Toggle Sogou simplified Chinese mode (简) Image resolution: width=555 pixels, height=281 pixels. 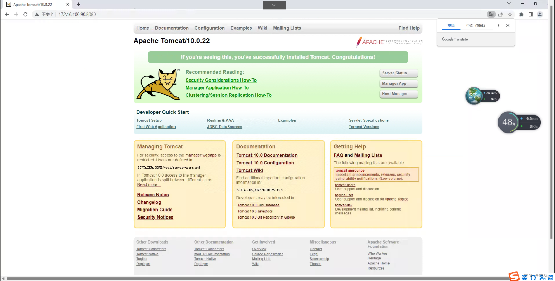click(550, 278)
